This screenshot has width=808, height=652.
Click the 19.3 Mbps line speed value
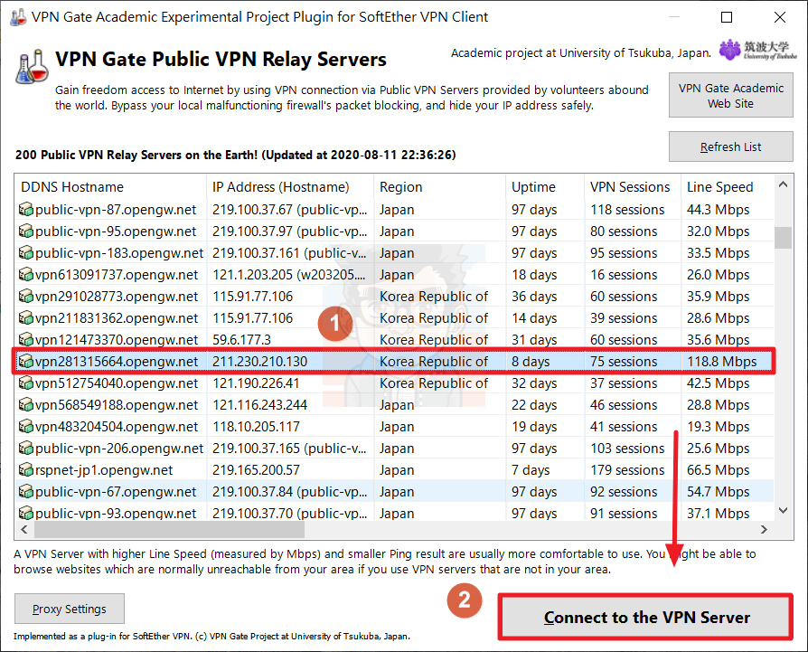pyautogui.click(x=718, y=427)
